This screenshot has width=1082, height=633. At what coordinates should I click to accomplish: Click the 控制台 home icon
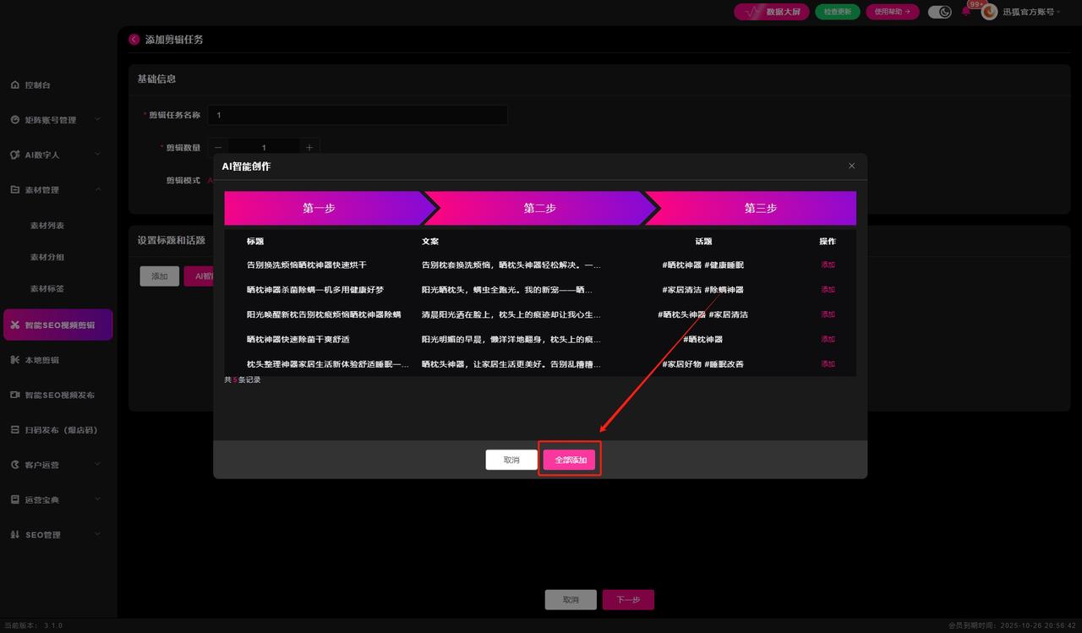click(15, 85)
